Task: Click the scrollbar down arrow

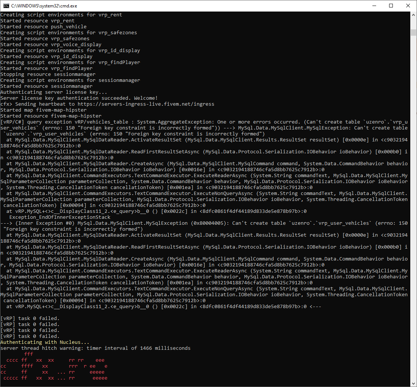Action: coord(413,383)
